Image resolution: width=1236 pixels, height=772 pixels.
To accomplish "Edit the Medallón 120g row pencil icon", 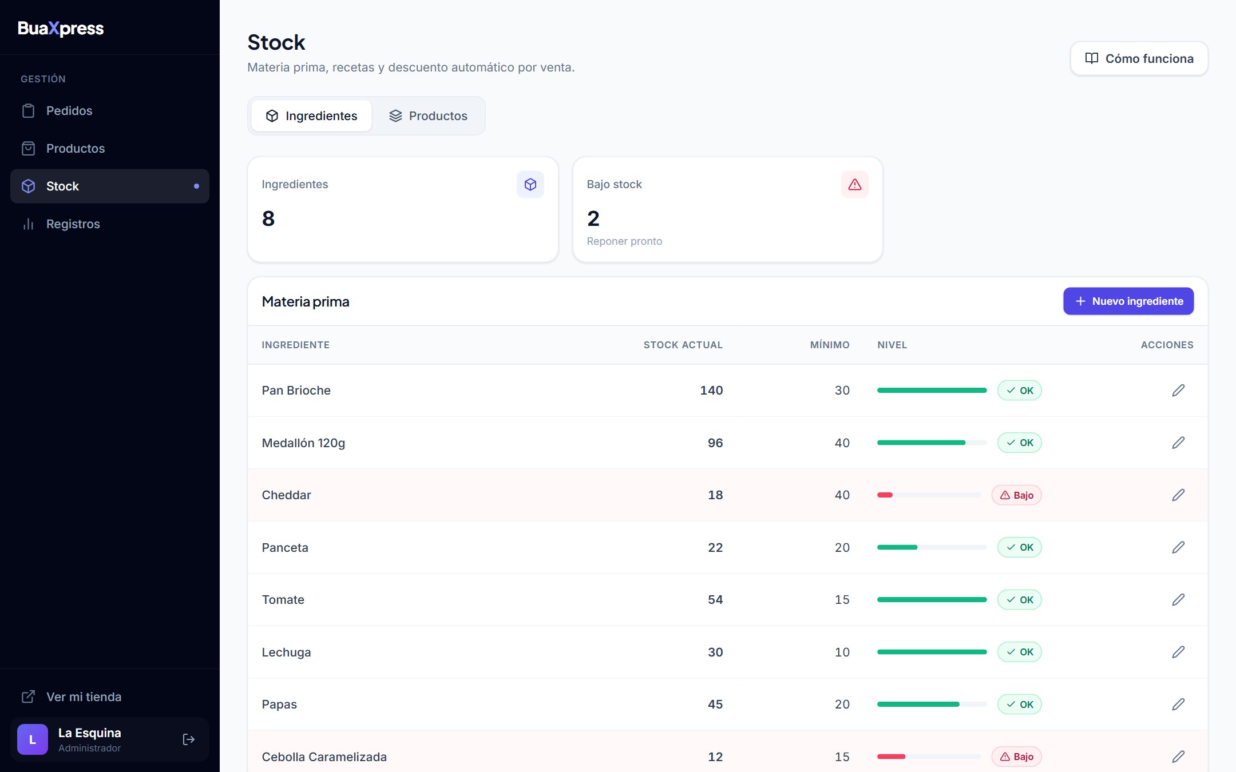I will pyautogui.click(x=1178, y=443).
